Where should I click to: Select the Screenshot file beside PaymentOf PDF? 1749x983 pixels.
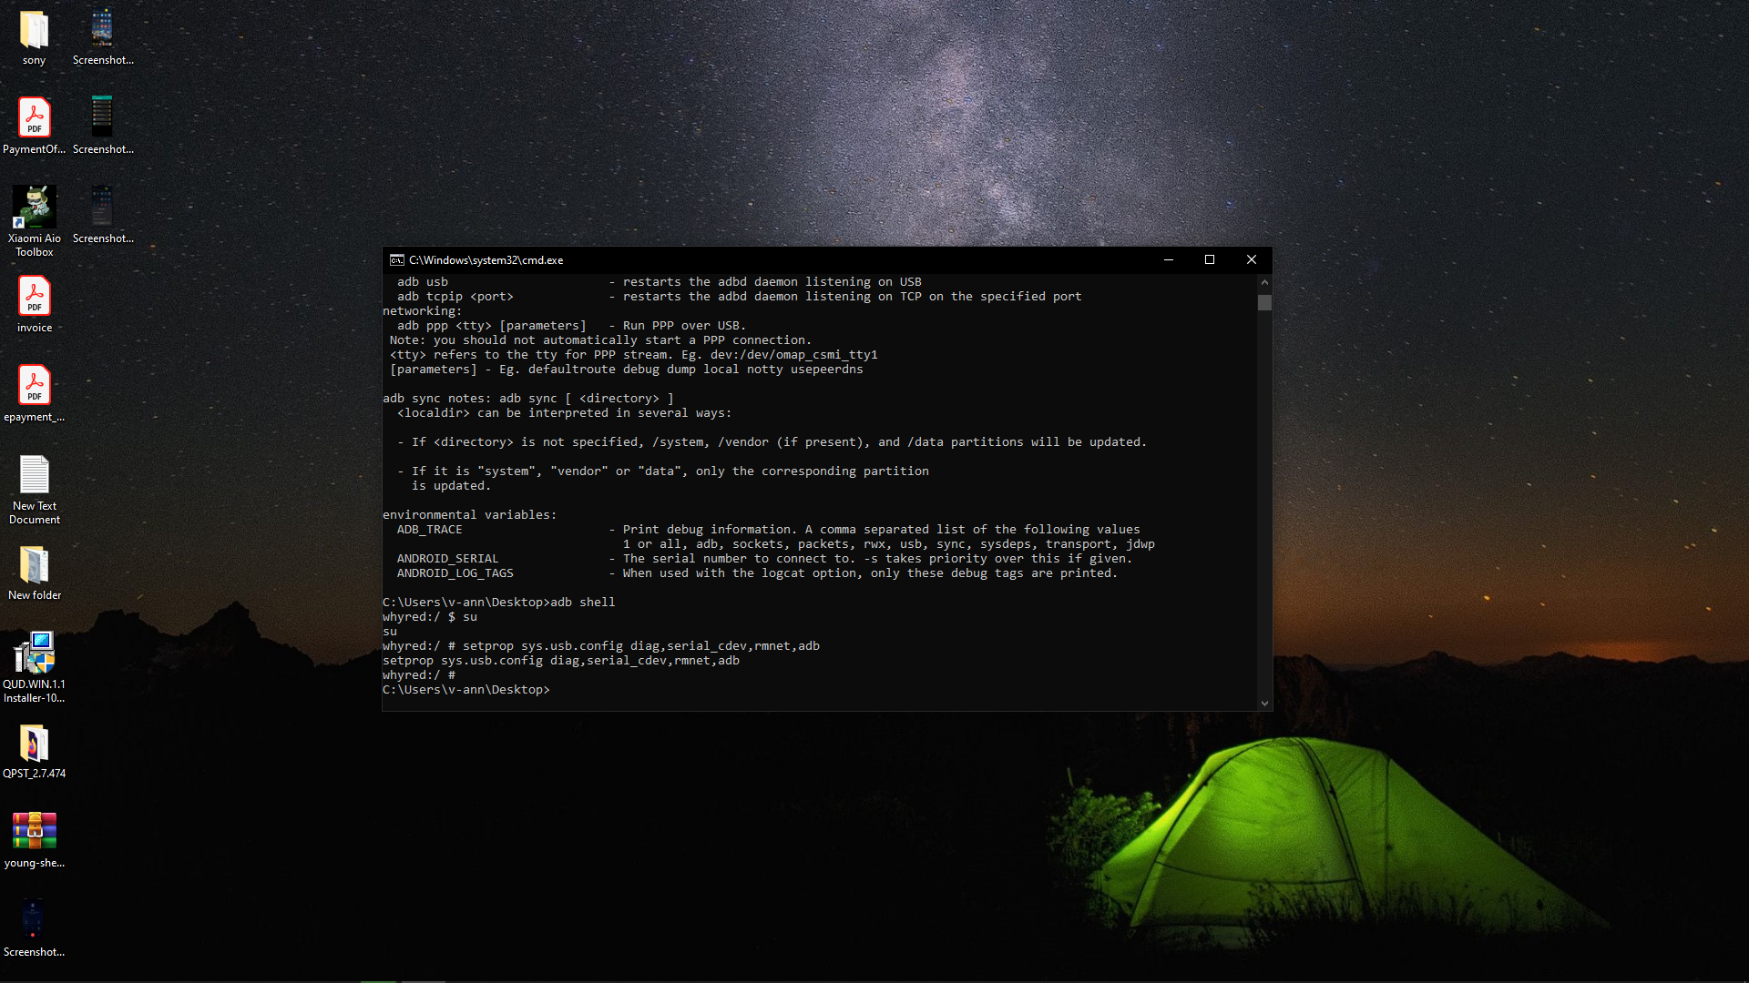tap(102, 118)
